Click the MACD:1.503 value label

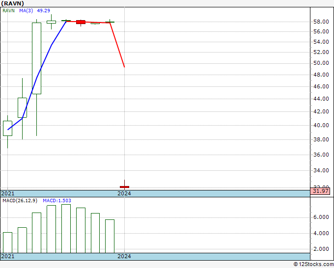57,201
